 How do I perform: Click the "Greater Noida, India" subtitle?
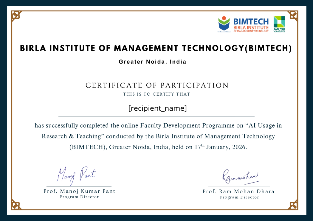[x=152, y=62]
